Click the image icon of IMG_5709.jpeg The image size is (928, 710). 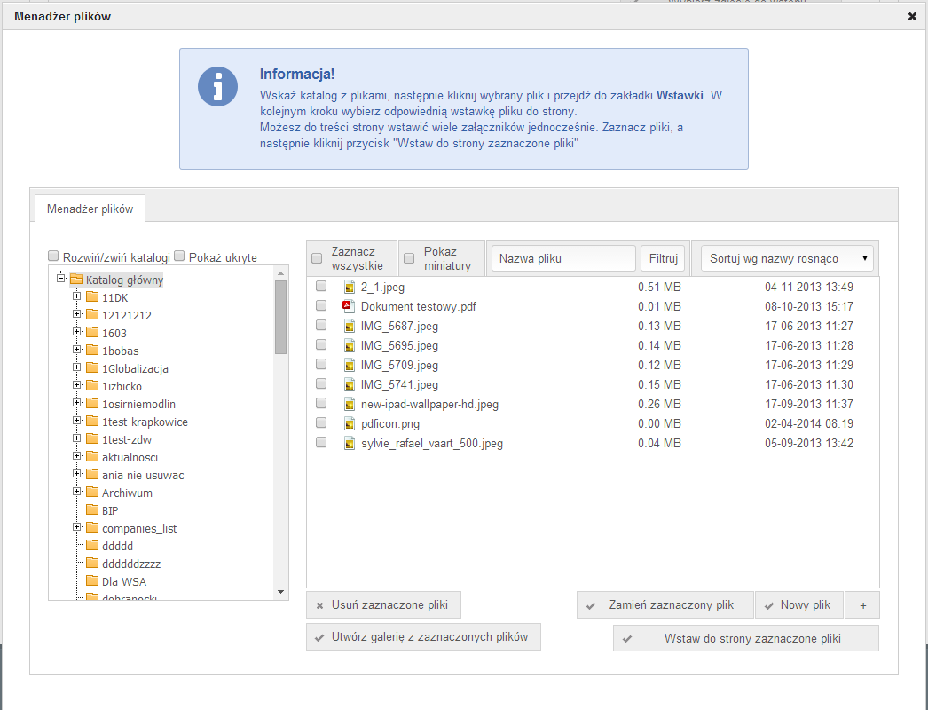click(350, 366)
